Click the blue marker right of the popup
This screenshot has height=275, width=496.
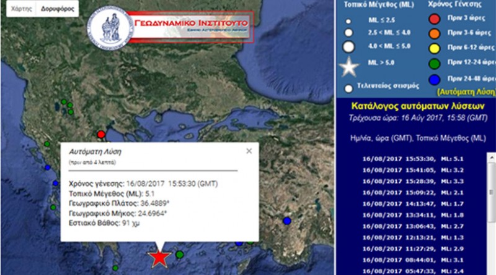click(x=286, y=221)
